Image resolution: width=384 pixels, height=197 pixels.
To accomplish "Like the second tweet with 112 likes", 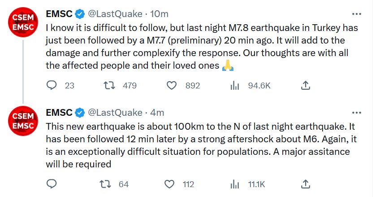I will coord(169,184).
